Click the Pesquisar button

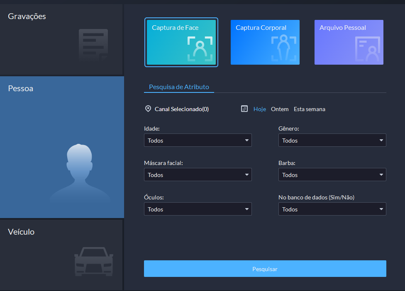(x=265, y=269)
